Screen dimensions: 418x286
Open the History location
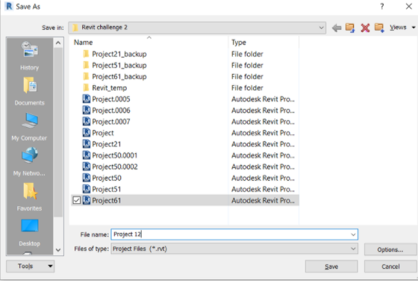click(29, 56)
